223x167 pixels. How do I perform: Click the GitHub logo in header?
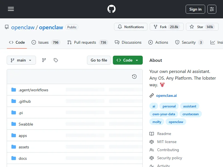click(x=111, y=9)
